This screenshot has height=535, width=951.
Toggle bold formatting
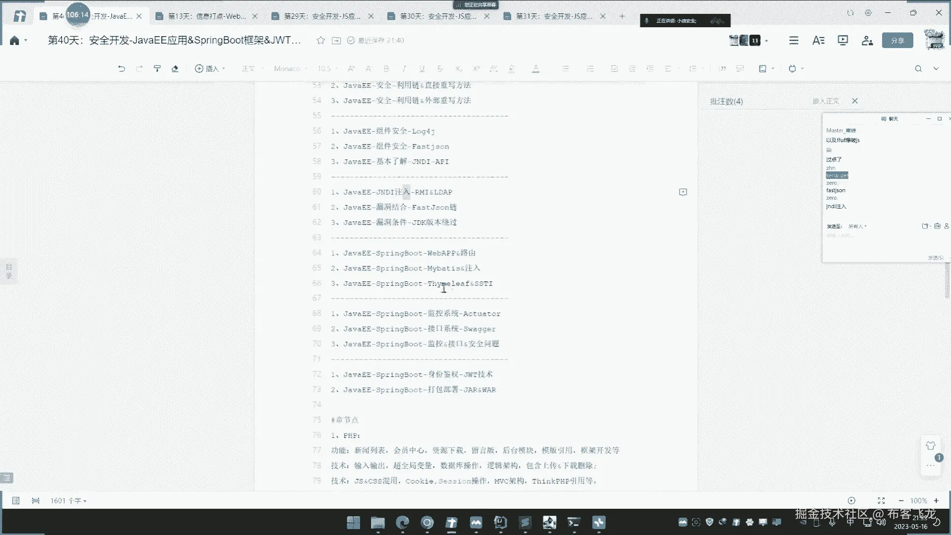point(386,69)
